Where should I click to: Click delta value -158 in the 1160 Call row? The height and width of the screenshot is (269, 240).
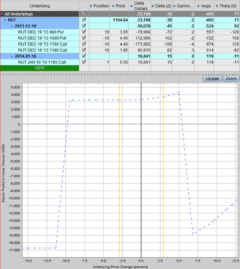pyautogui.click(x=167, y=44)
